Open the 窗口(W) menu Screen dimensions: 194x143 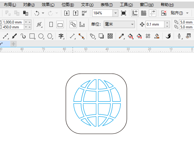click(x=147, y=5)
